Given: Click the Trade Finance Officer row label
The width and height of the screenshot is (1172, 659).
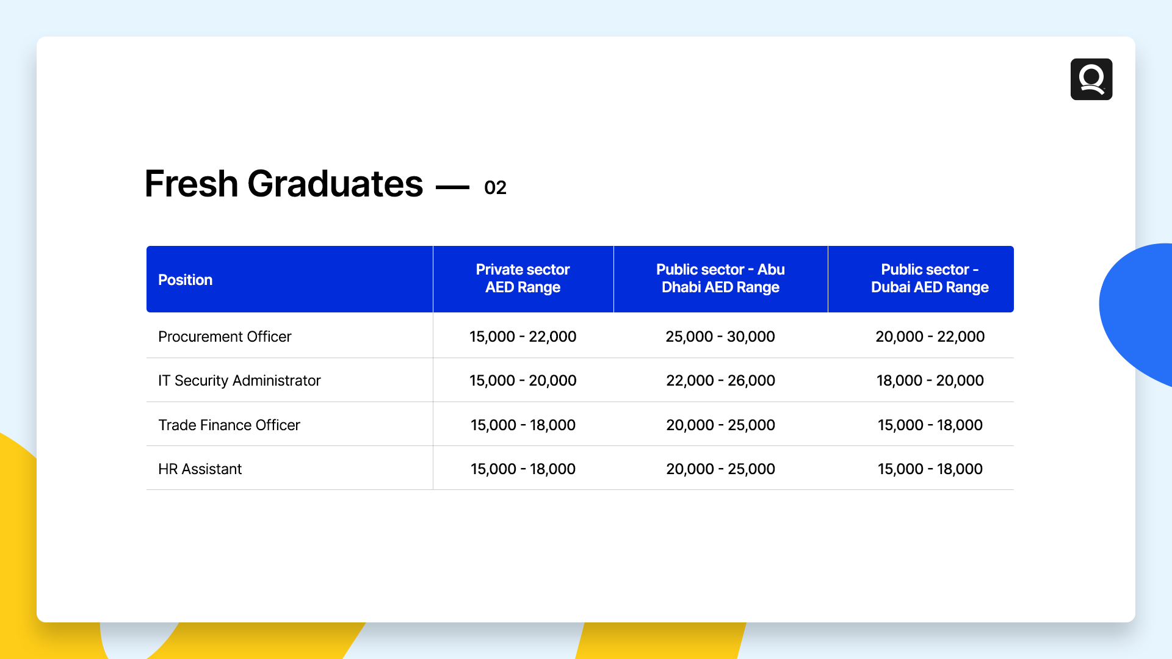Looking at the screenshot, I should click(229, 425).
